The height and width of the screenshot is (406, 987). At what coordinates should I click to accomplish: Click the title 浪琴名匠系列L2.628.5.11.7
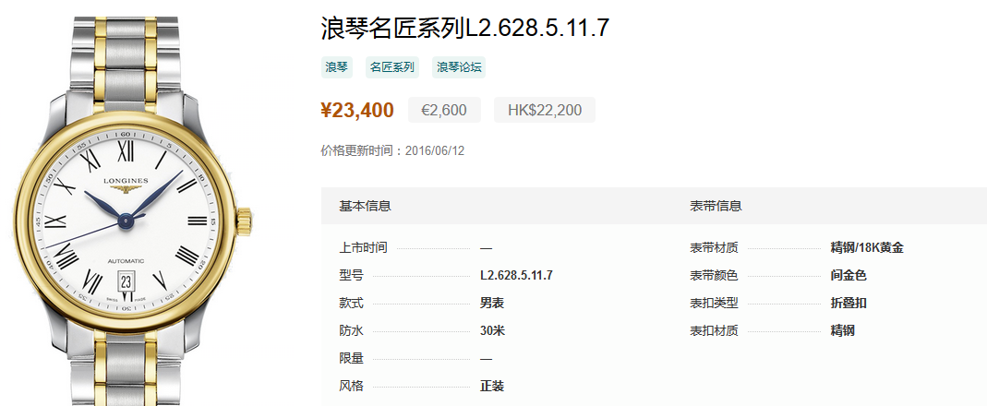[465, 29]
